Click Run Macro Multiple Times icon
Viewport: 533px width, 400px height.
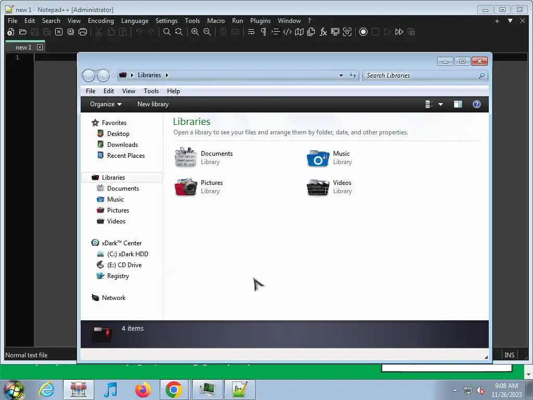(x=399, y=32)
